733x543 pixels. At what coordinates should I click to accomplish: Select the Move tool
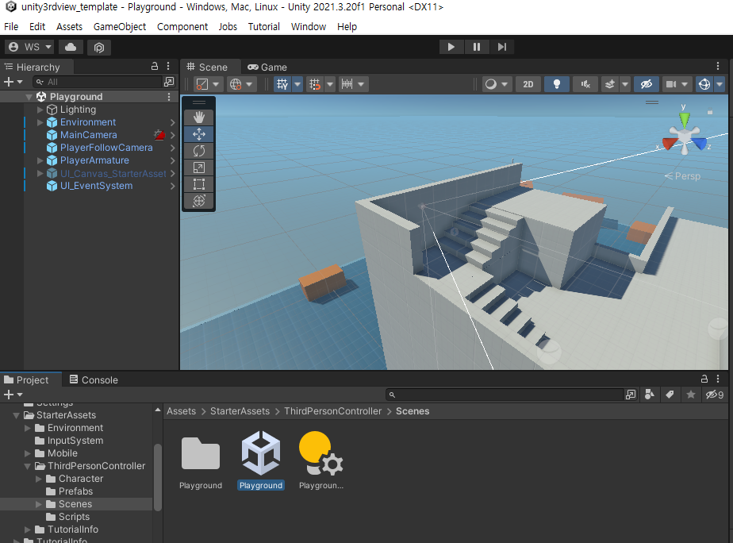coord(198,134)
